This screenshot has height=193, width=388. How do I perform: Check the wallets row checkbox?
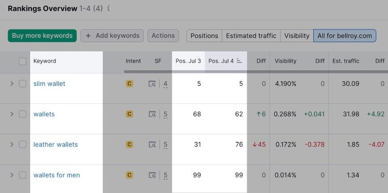(x=23, y=114)
